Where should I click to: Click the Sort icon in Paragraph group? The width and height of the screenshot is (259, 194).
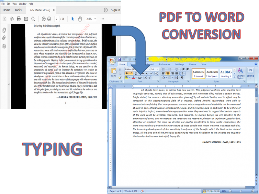pos(176,78)
